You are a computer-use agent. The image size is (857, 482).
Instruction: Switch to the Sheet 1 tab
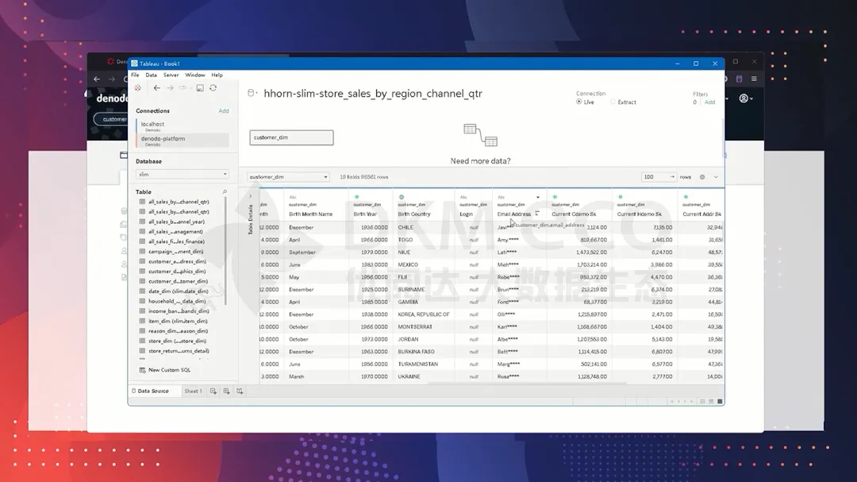tap(192, 391)
